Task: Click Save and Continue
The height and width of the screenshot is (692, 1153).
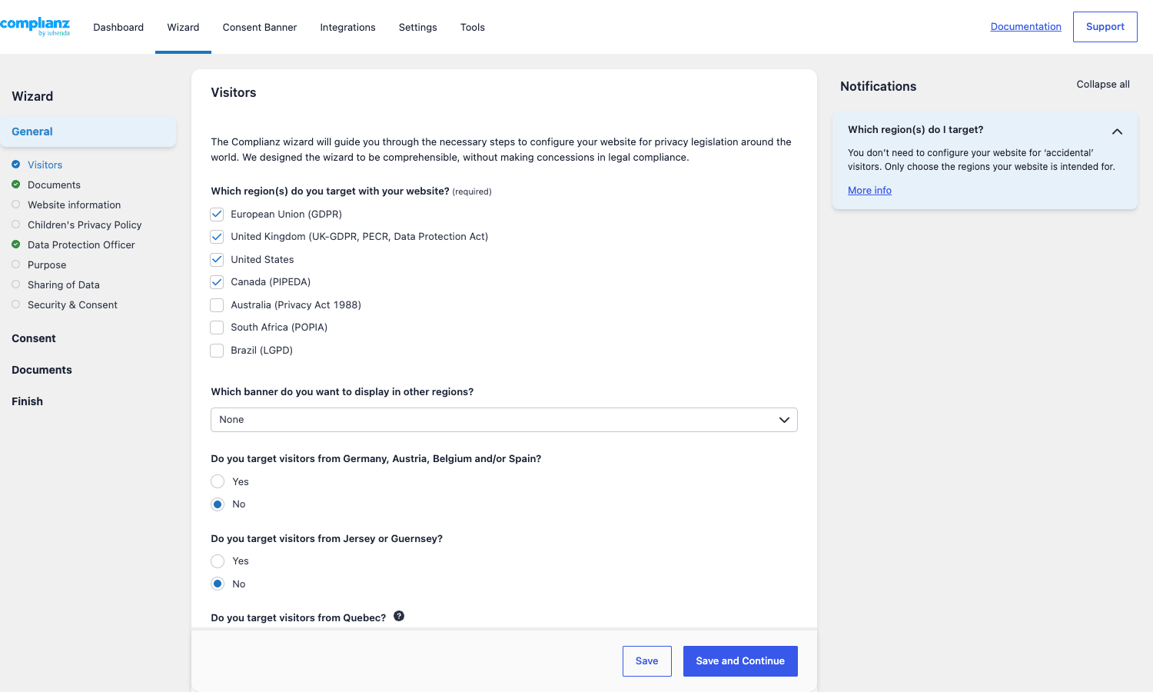Action: tap(740, 661)
